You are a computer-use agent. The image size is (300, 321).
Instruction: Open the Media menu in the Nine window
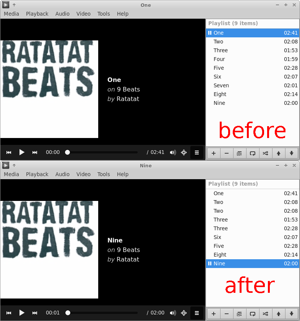(11, 174)
